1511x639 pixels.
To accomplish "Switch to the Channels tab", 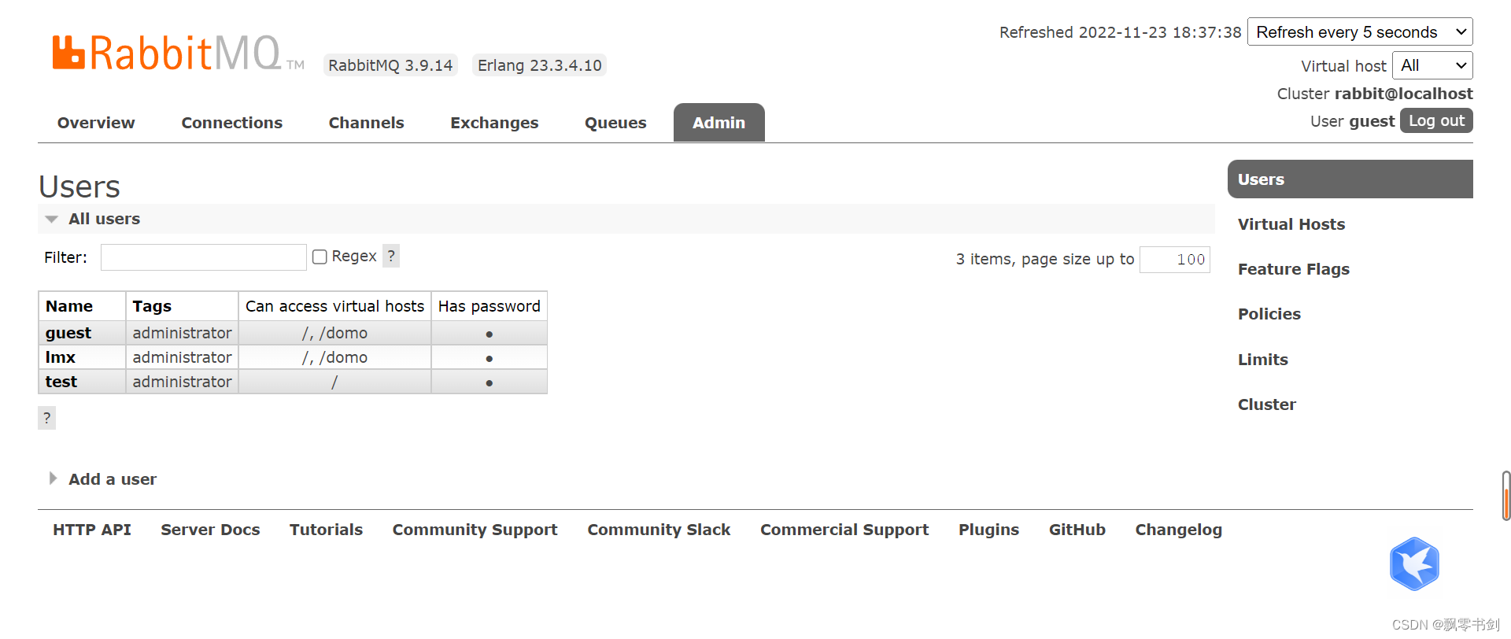I will click(366, 123).
